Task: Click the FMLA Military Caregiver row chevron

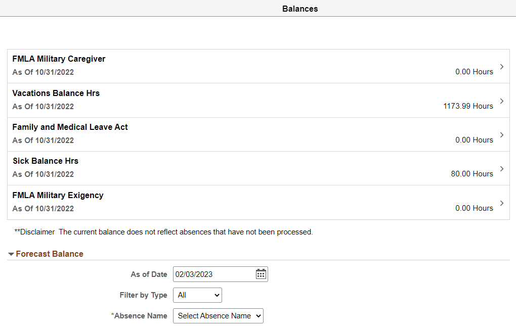Action: 501,67
